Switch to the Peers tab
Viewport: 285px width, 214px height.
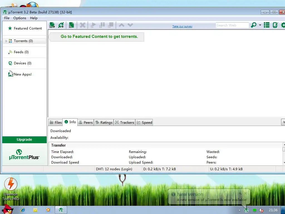(x=86, y=123)
